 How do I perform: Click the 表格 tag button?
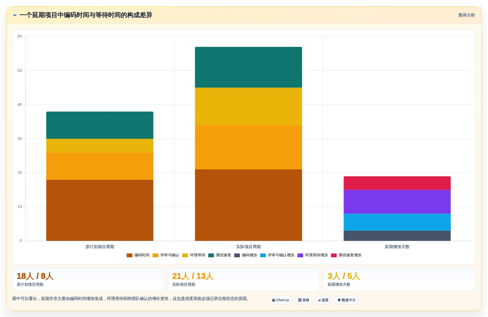304,300
